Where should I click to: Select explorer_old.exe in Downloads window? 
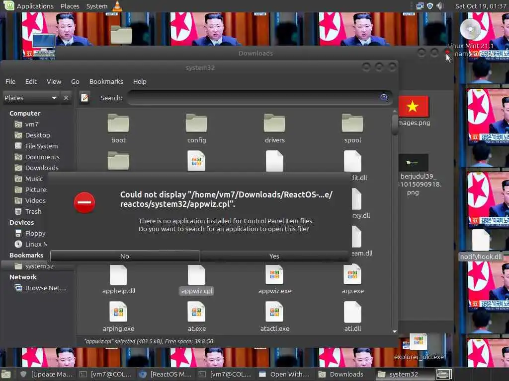pos(419,347)
